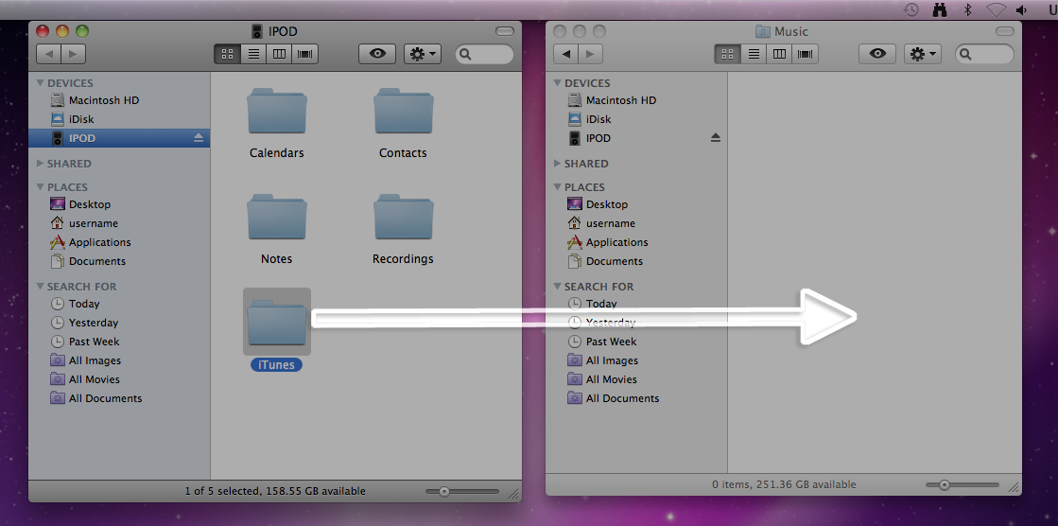The height and width of the screenshot is (526, 1058).
Task: Switch IPOD window to list view
Action: (x=253, y=54)
